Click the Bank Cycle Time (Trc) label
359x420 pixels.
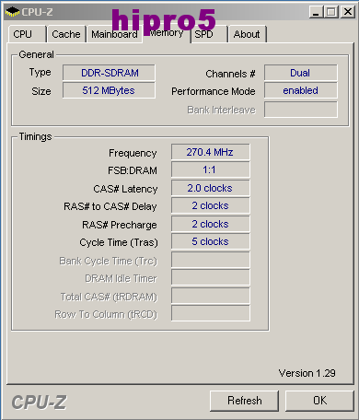[108, 261]
